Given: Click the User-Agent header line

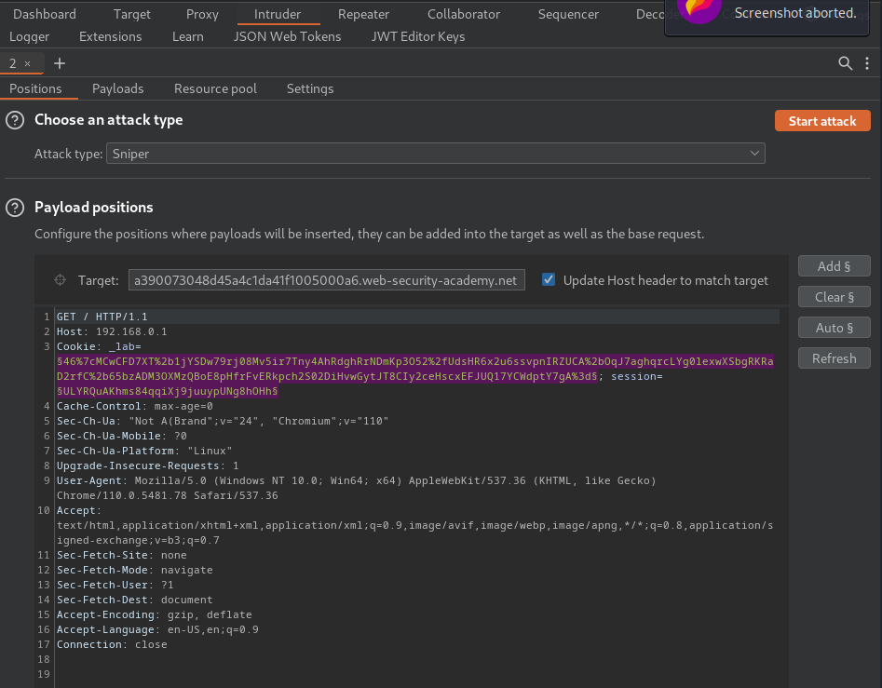Looking at the screenshot, I should pyautogui.click(x=356, y=488).
